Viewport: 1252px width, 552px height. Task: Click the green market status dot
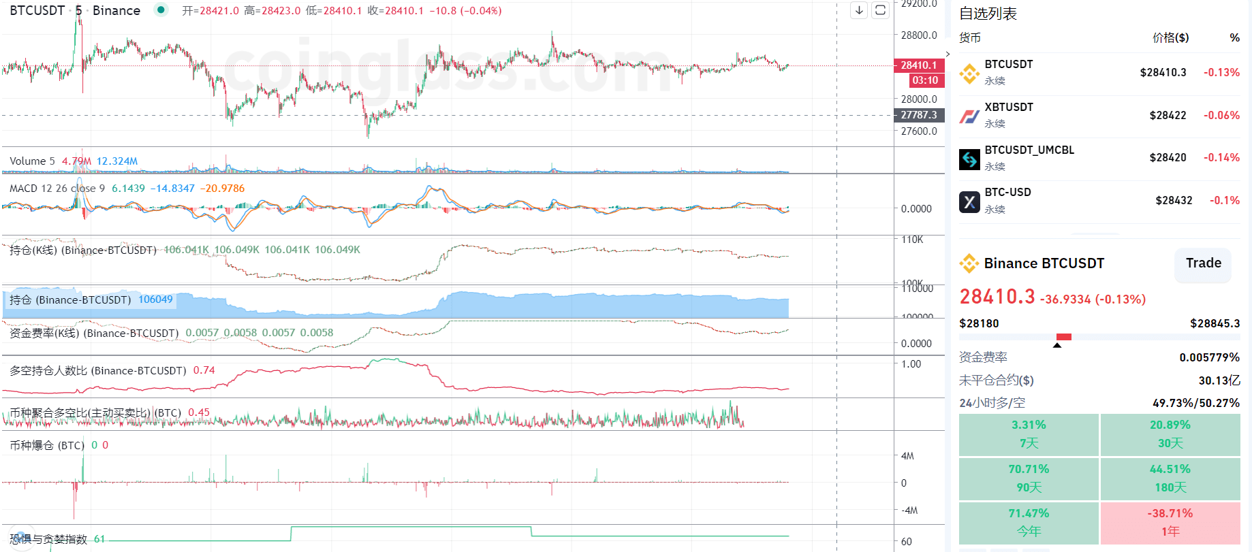click(161, 10)
